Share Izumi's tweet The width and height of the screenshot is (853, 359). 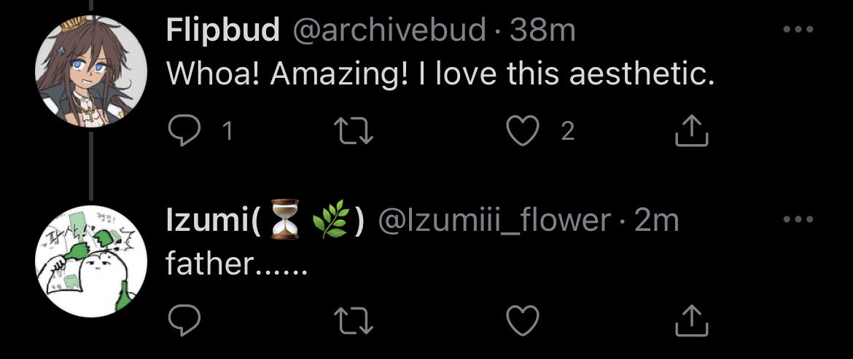(x=691, y=320)
